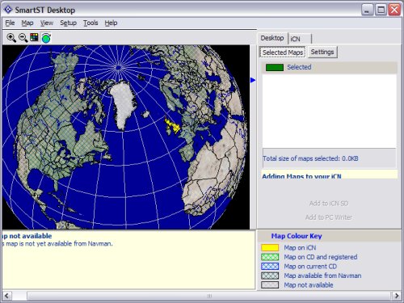Image resolution: width=404 pixels, height=303 pixels.
Task: Click the 'Map available from Navman' label
Action: point(322,276)
